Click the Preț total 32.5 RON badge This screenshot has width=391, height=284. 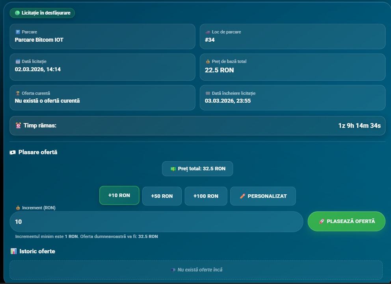click(x=197, y=168)
